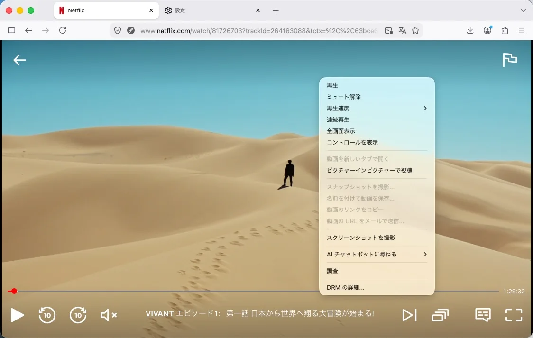Enter fullscreen from player controls
This screenshot has height=338, width=533.
tap(514, 315)
